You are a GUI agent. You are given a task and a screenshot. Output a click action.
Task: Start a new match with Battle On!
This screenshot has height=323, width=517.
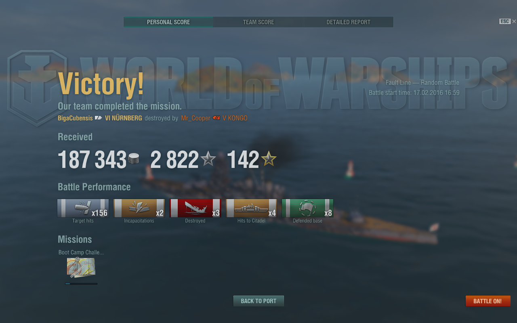(488, 301)
